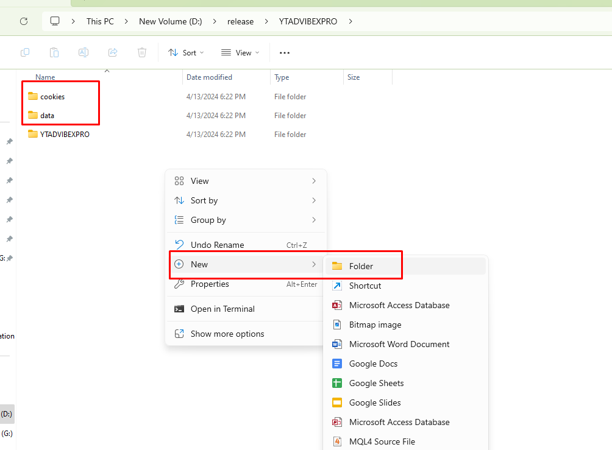Click the Refresh icon beside the address bar
Screen dimensions: 612x450
point(24,21)
